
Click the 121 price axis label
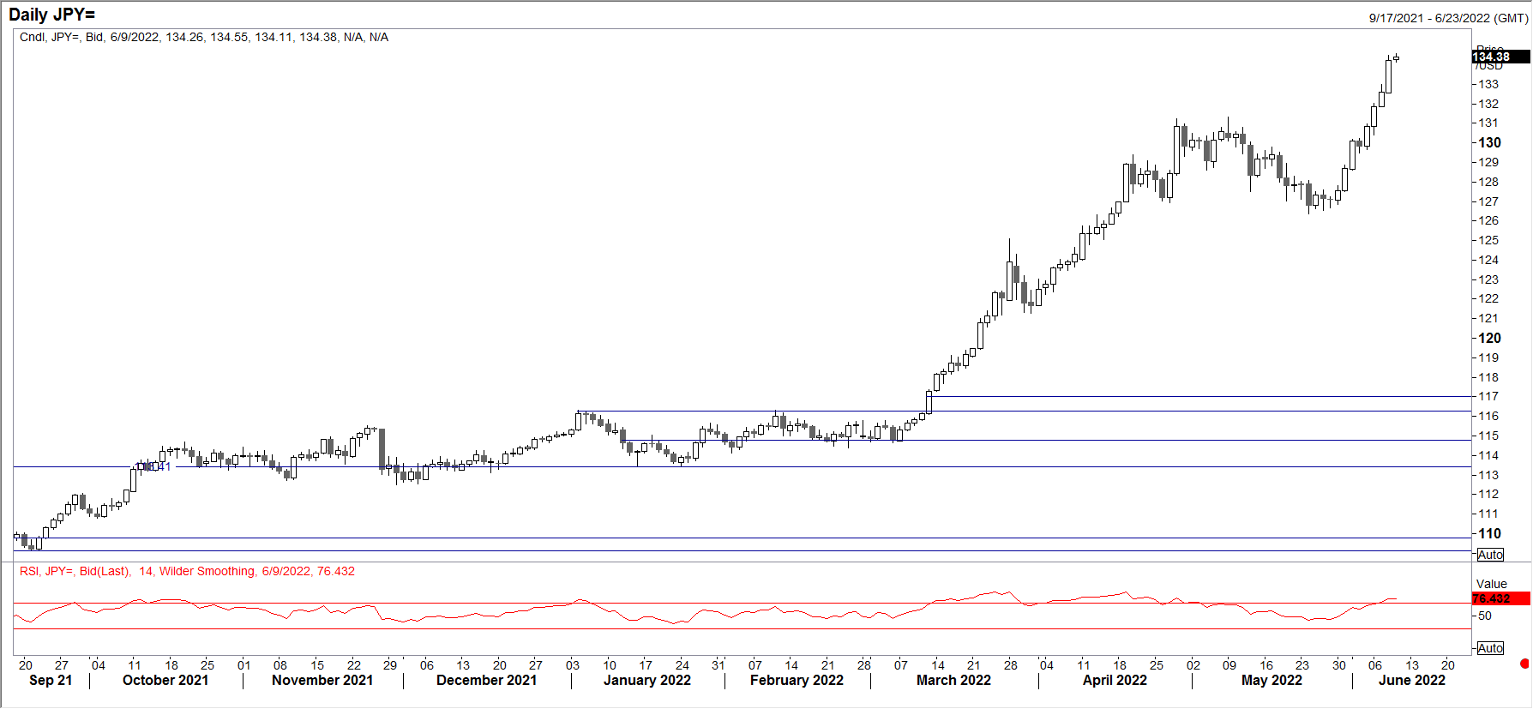coord(1488,318)
